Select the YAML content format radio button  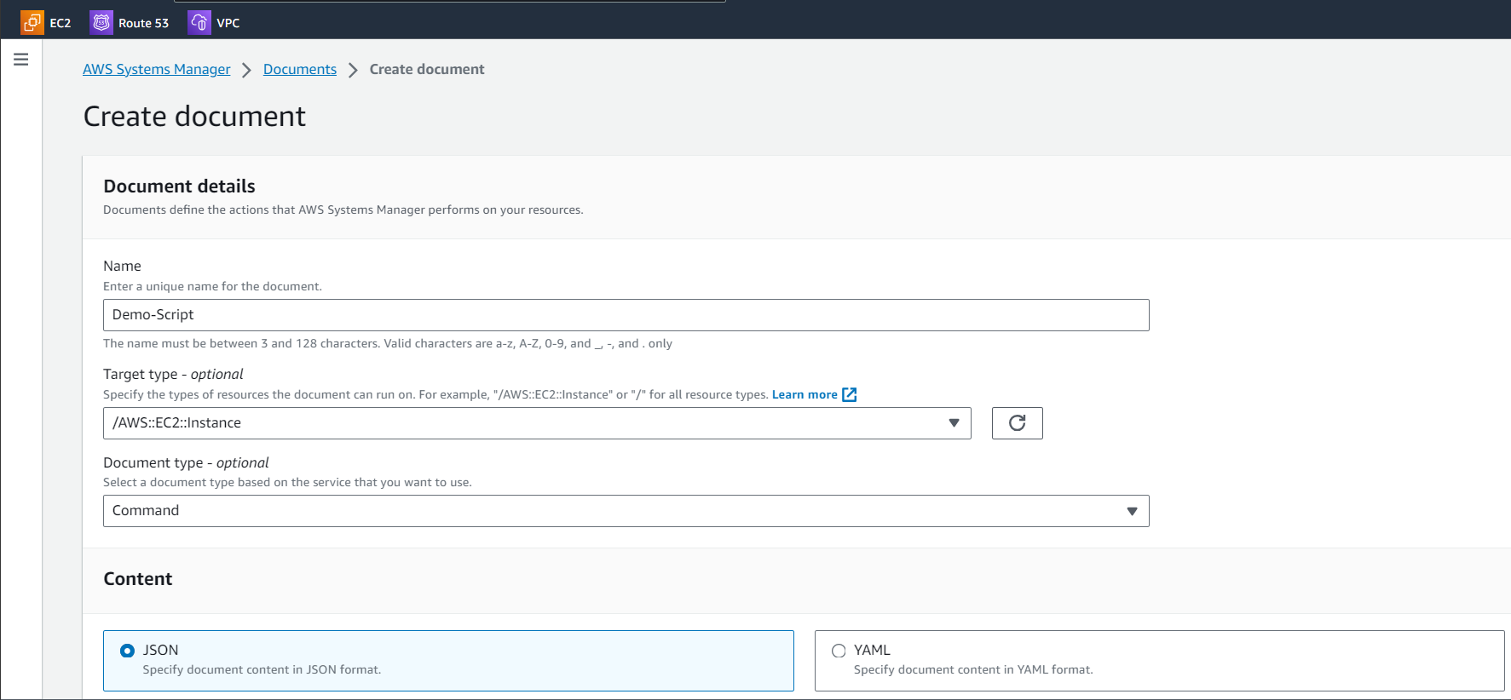(x=839, y=651)
